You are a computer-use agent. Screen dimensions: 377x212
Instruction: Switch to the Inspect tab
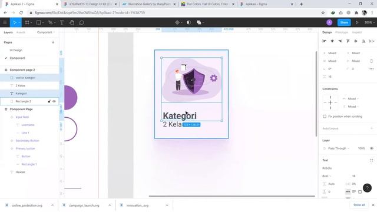click(357, 32)
